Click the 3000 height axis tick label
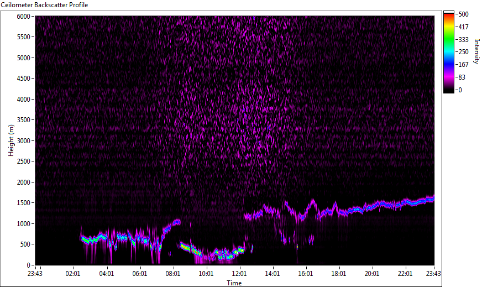The image size is (482, 287). click(23, 141)
